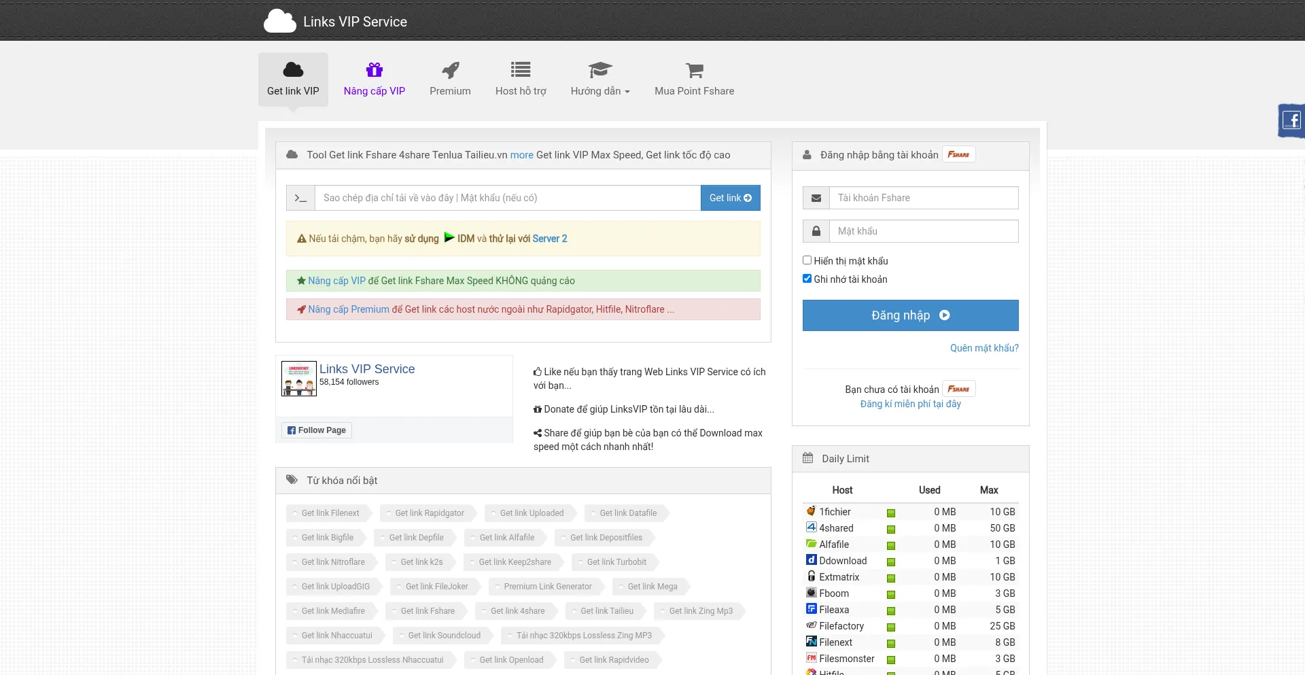Uncheck the Ghi nhớ tài khoản checkbox

(x=807, y=279)
